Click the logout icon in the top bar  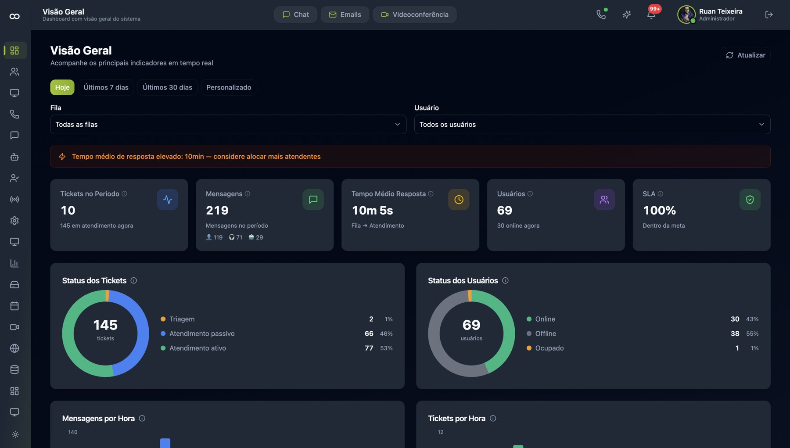pyautogui.click(x=769, y=14)
